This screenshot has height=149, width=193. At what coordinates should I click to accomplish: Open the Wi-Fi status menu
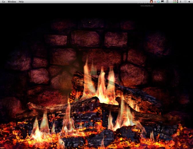coord(185,2)
